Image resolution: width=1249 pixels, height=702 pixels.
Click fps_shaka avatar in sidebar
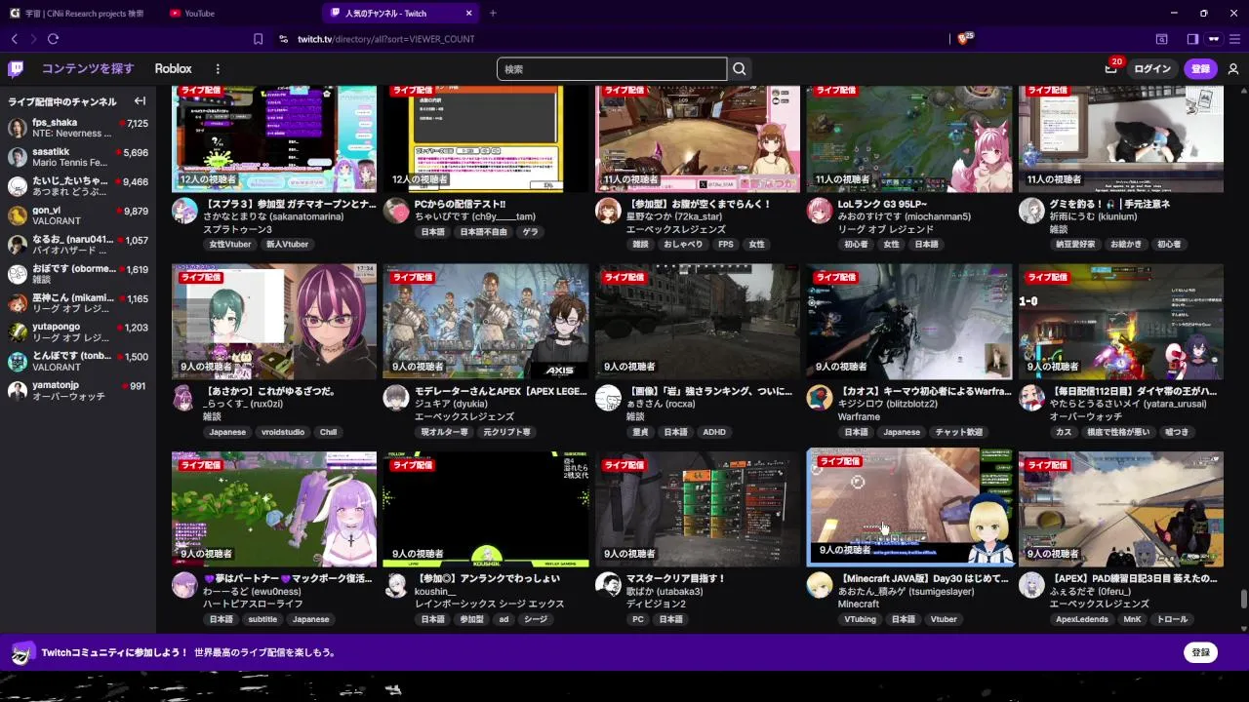click(18, 128)
